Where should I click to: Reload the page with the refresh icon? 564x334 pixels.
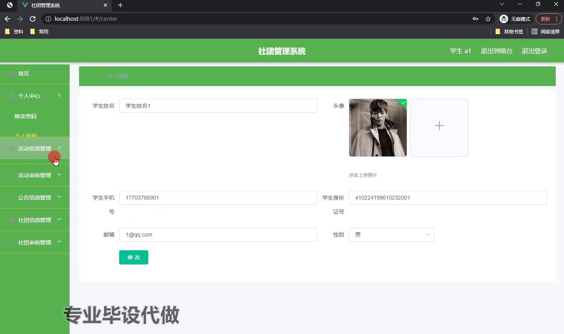(33, 19)
